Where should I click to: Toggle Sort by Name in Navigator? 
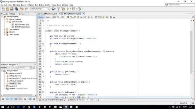click(30, 99)
